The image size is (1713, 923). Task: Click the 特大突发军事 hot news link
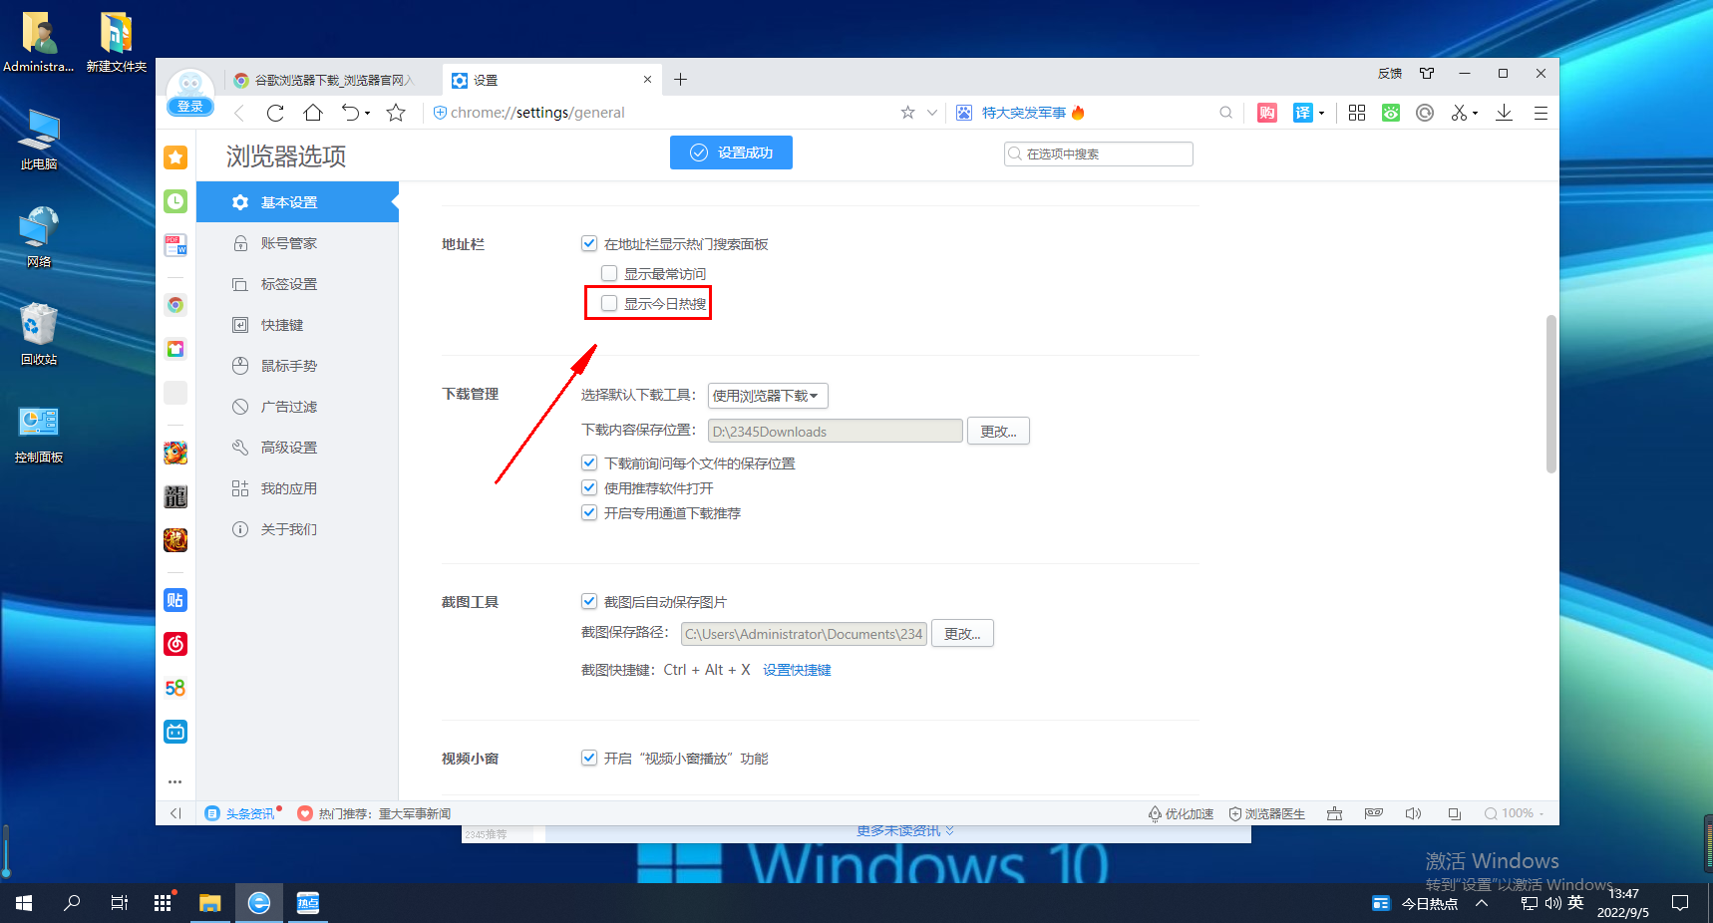[1024, 113]
